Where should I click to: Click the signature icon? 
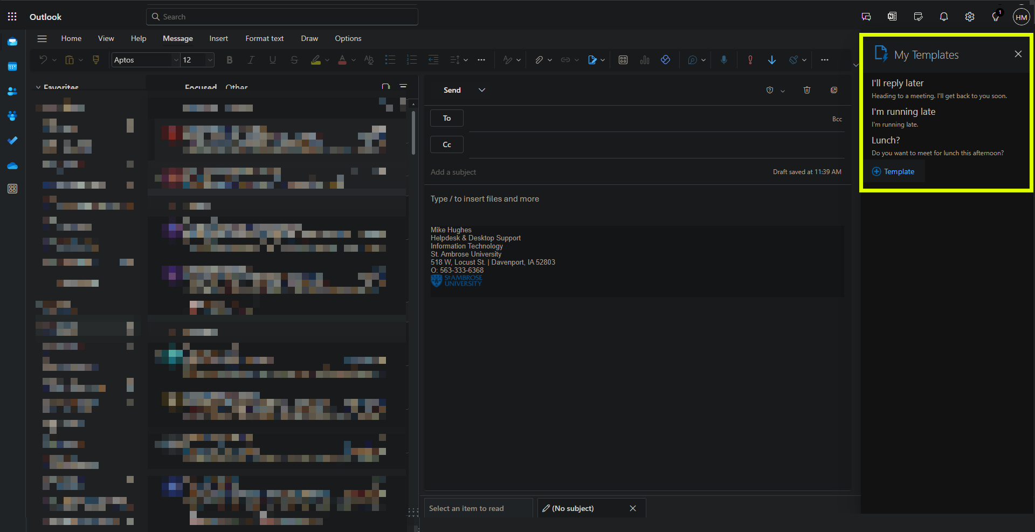[x=592, y=60]
